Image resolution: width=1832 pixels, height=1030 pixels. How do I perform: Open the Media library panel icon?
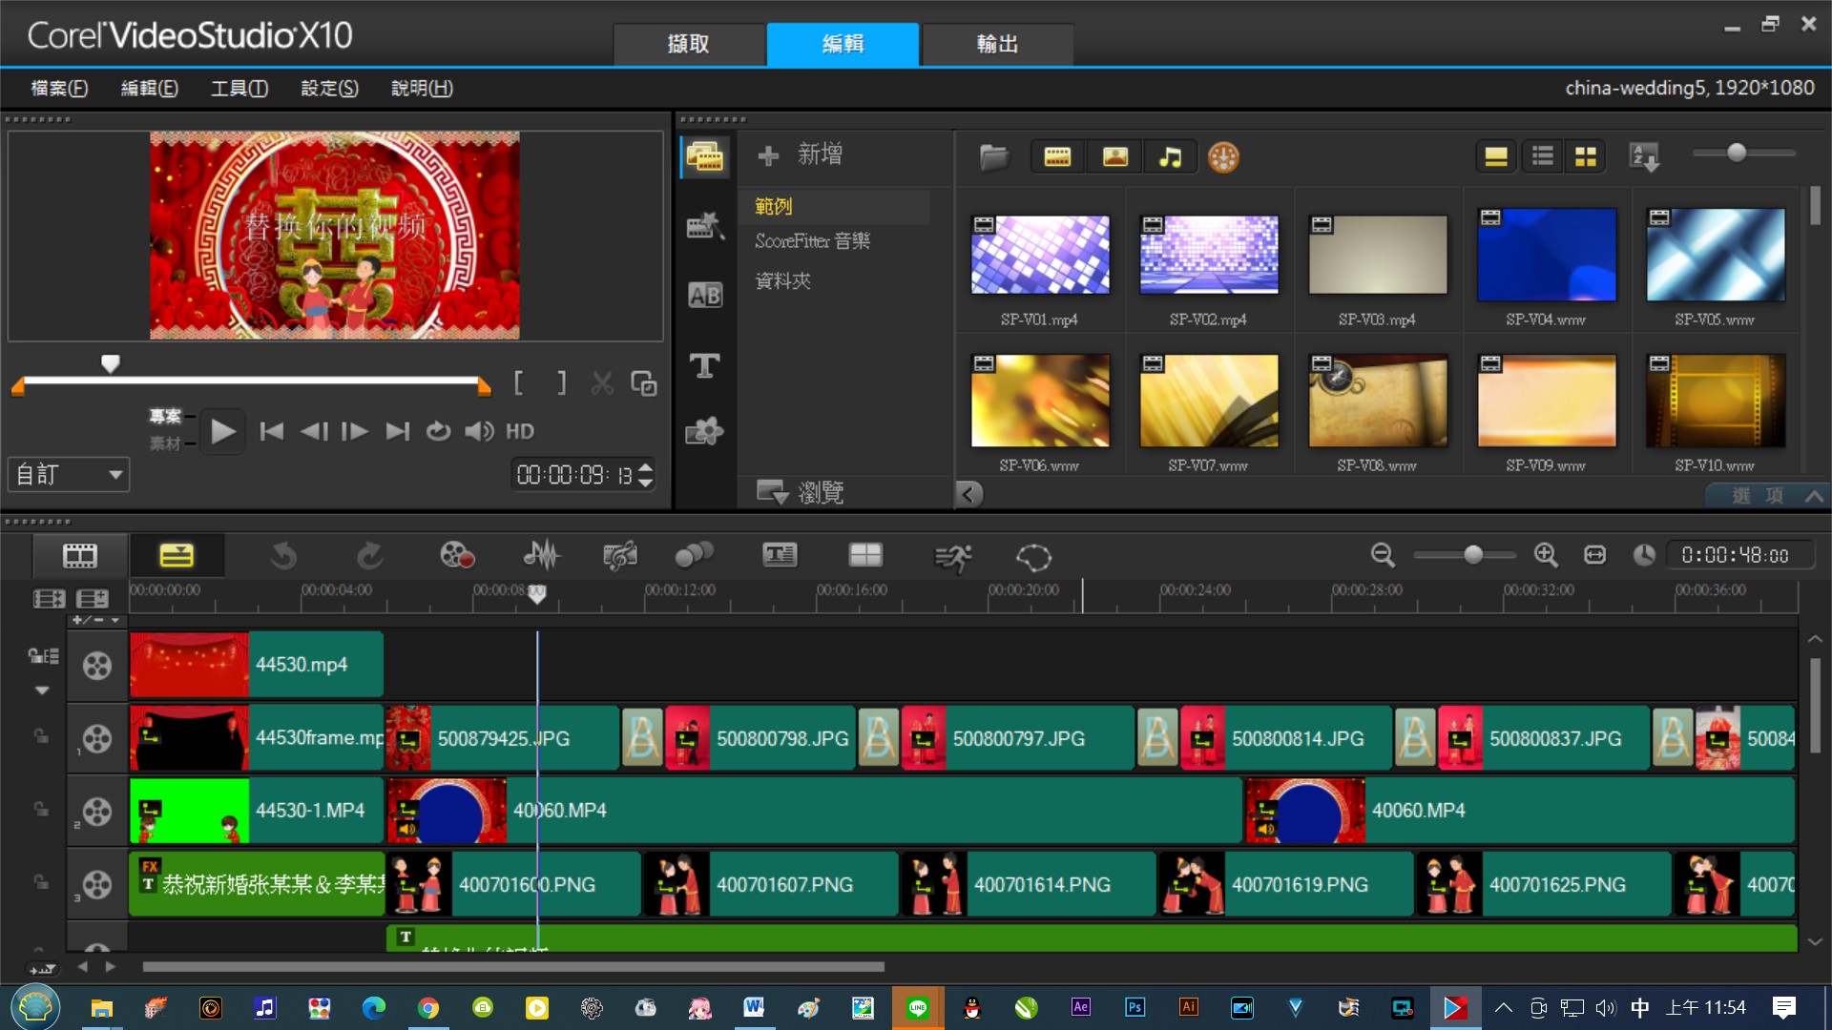pyautogui.click(x=705, y=157)
